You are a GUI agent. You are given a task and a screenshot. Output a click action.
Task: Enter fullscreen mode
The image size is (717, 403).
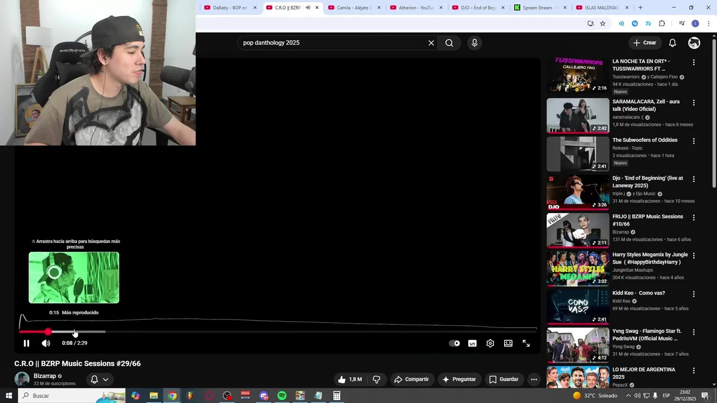pyautogui.click(x=526, y=343)
